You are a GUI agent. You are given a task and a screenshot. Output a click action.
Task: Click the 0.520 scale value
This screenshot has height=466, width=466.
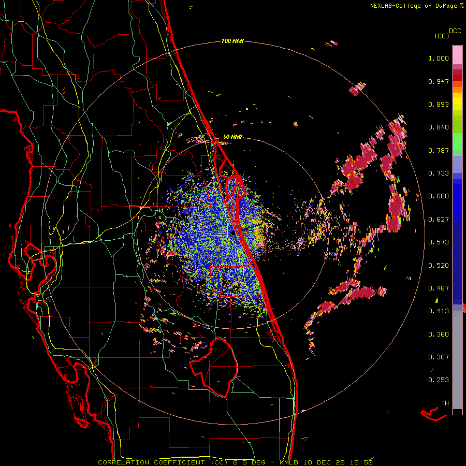(439, 266)
